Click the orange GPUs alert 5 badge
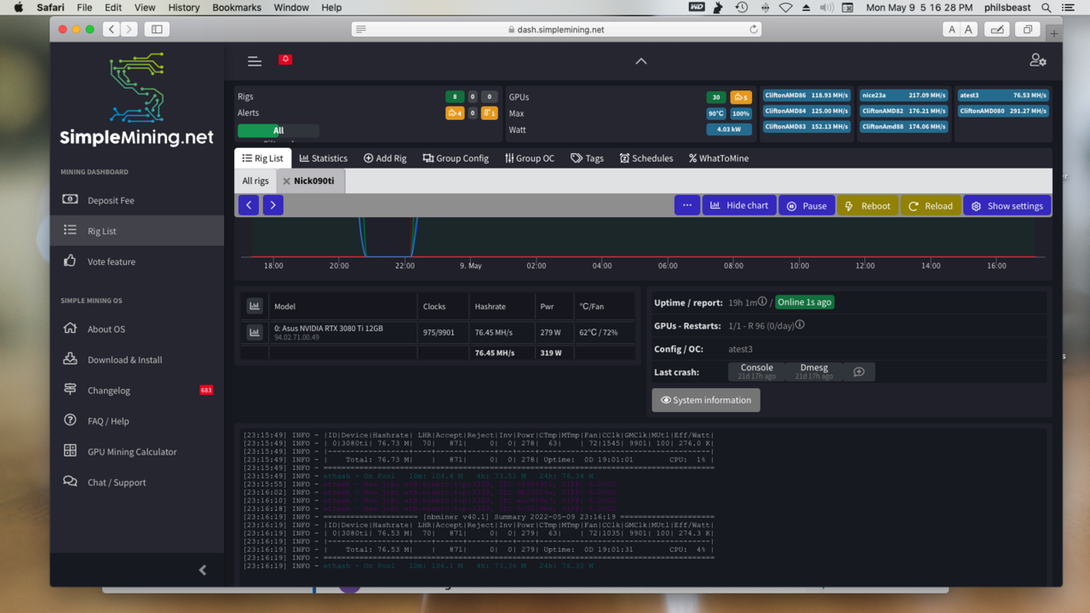Image resolution: width=1090 pixels, height=613 pixels. click(741, 97)
